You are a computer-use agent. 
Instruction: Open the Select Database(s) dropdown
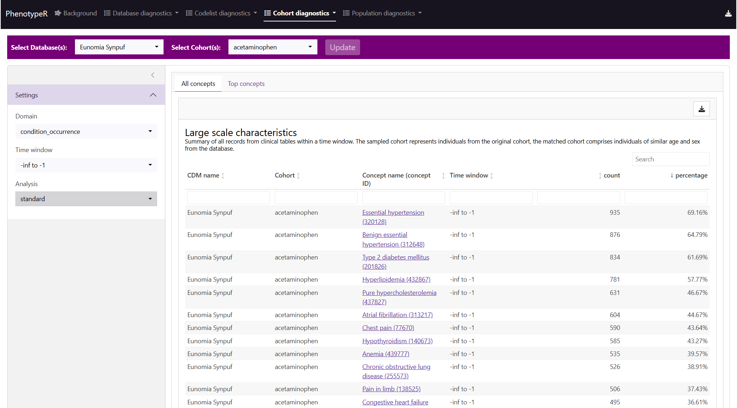point(119,47)
